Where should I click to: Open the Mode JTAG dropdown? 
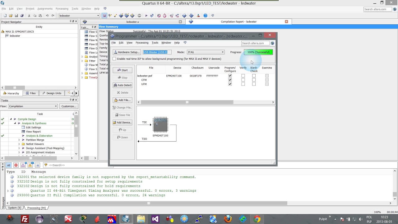click(x=205, y=52)
